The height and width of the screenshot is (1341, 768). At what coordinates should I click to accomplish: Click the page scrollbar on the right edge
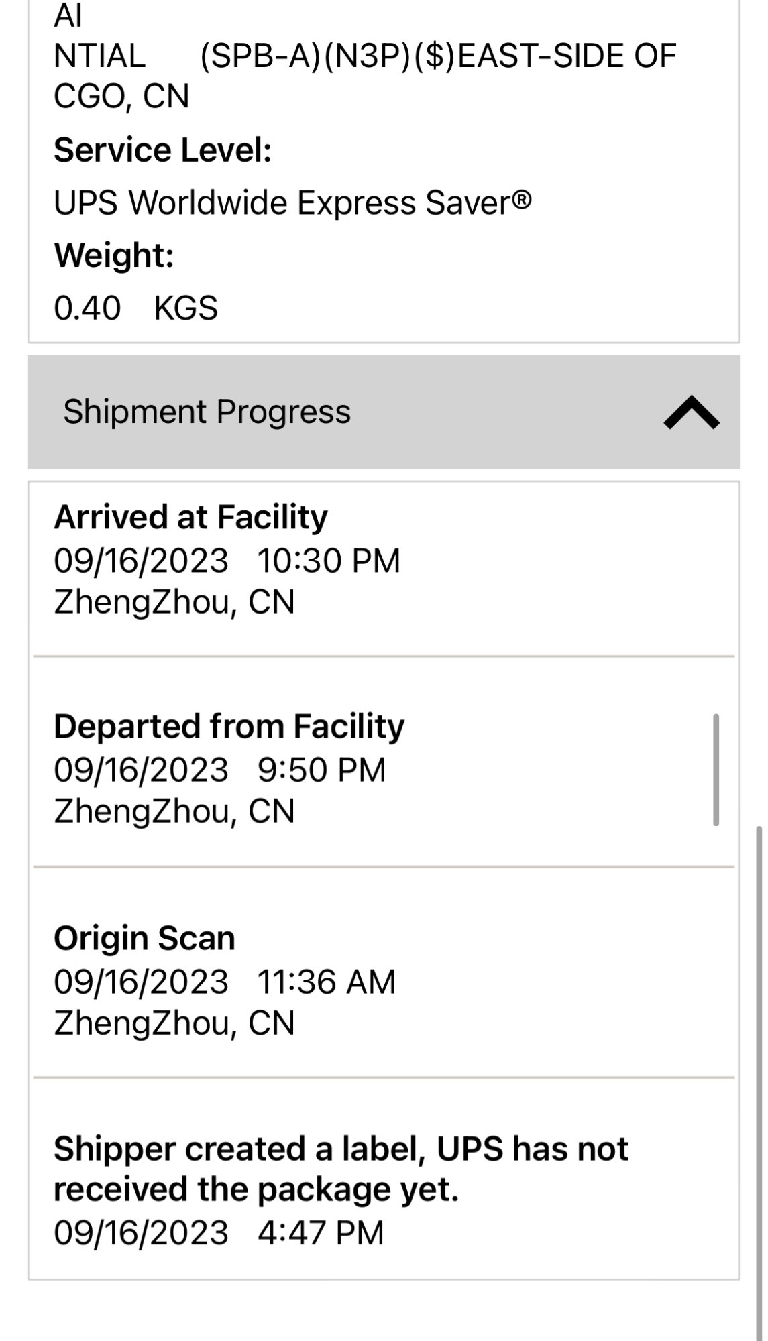coord(759,1073)
